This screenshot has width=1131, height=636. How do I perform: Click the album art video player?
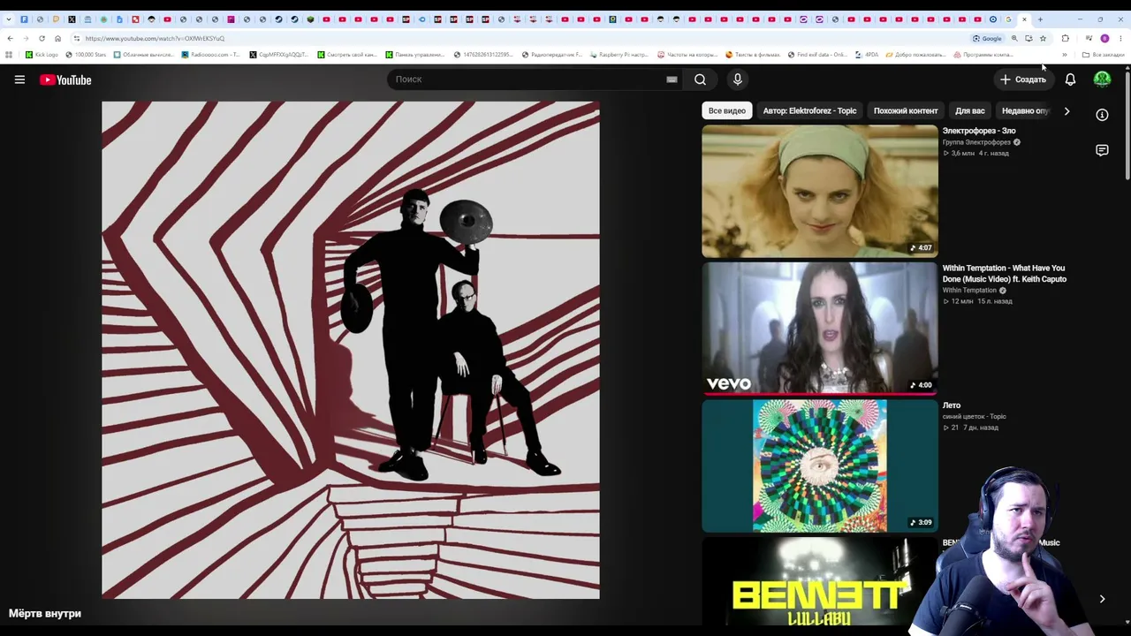point(351,350)
